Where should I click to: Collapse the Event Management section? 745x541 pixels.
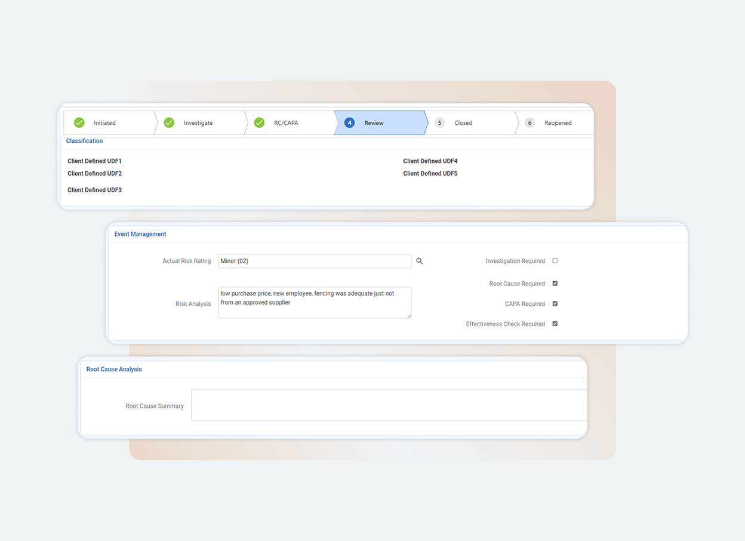pos(140,234)
